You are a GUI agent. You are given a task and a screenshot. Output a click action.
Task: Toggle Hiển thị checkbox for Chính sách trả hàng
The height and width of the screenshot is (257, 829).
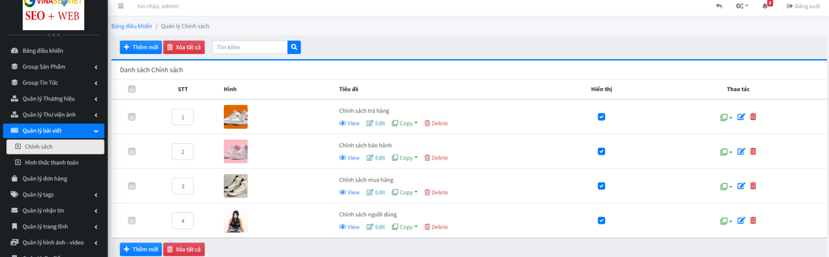pyautogui.click(x=602, y=117)
